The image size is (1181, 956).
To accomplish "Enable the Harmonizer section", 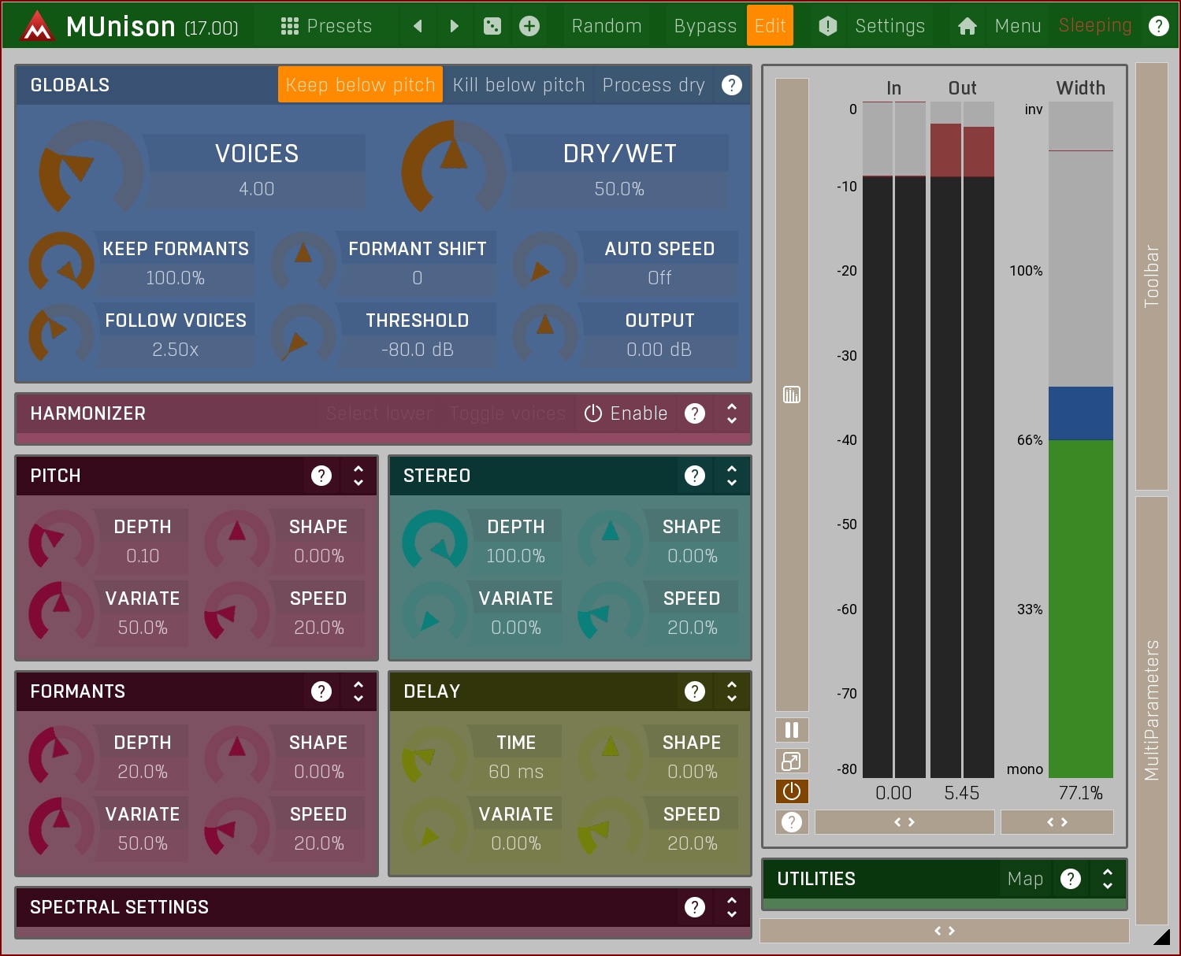I will click(x=626, y=413).
